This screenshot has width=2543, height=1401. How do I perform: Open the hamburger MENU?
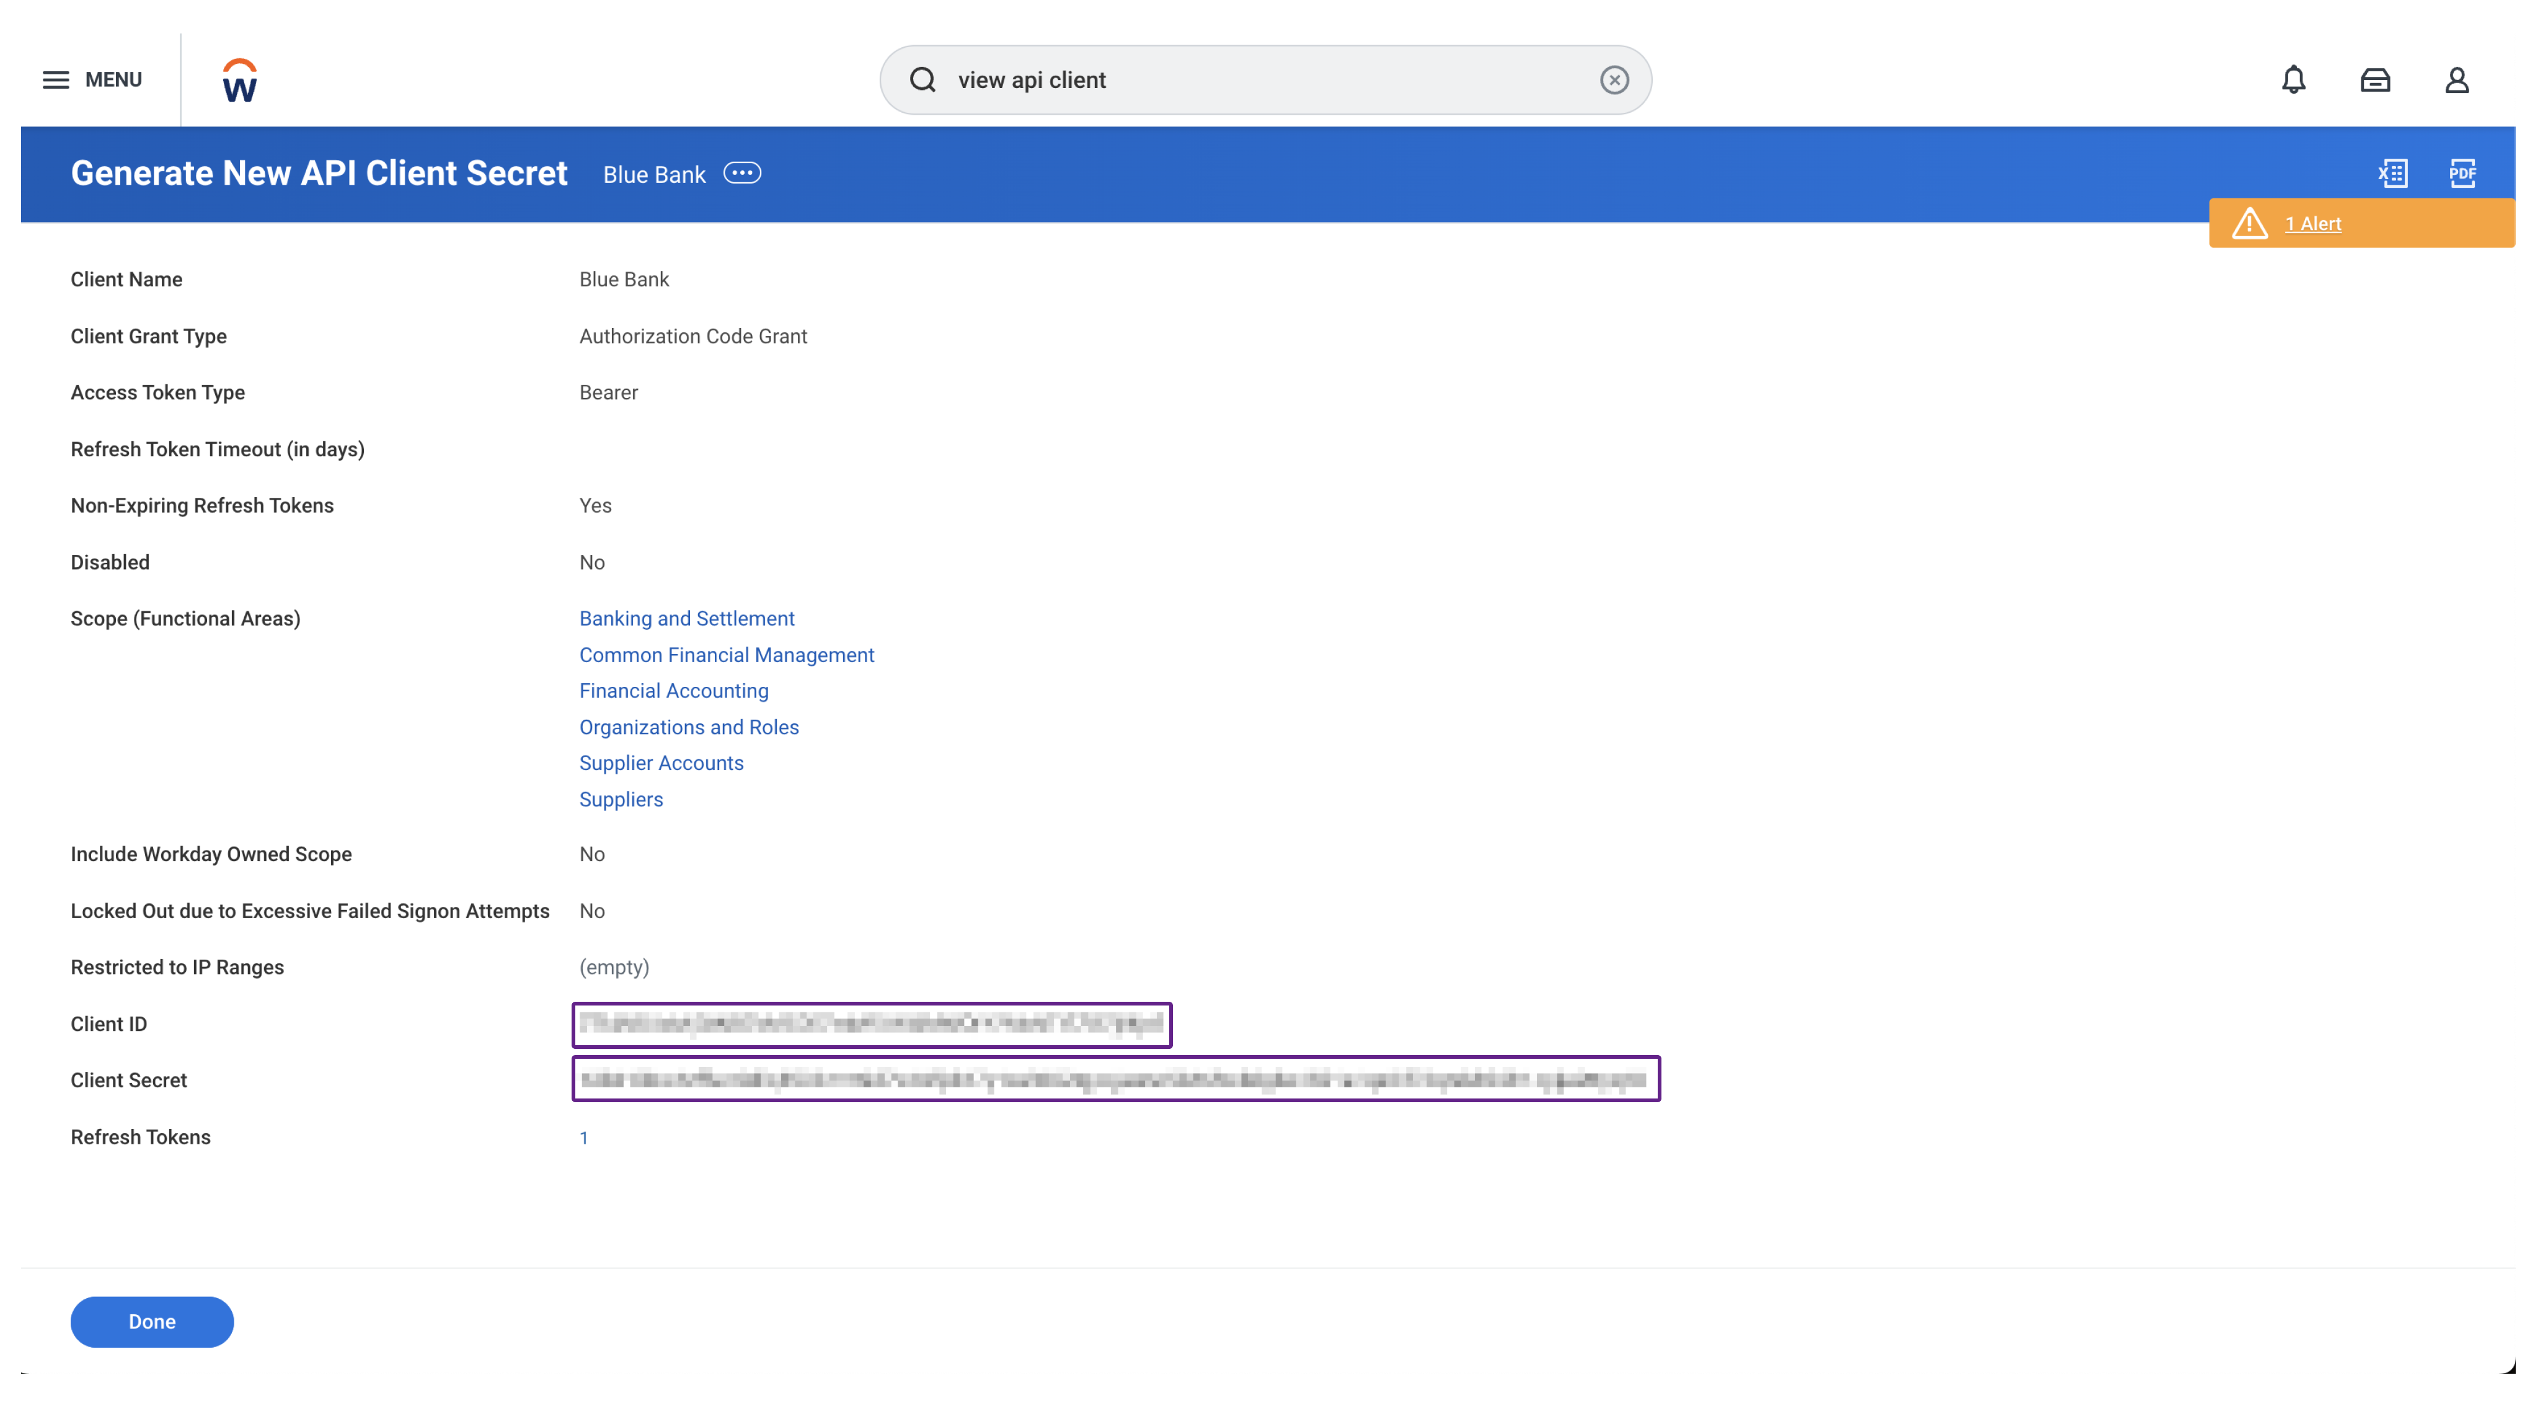tap(56, 79)
